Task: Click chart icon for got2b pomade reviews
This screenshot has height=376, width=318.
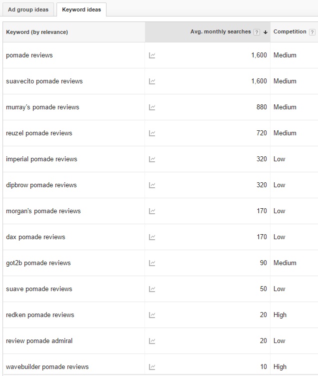Action: (x=152, y=263)
